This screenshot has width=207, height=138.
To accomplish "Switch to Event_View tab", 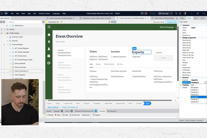I will pyautogui.click(x=164, y=18).
